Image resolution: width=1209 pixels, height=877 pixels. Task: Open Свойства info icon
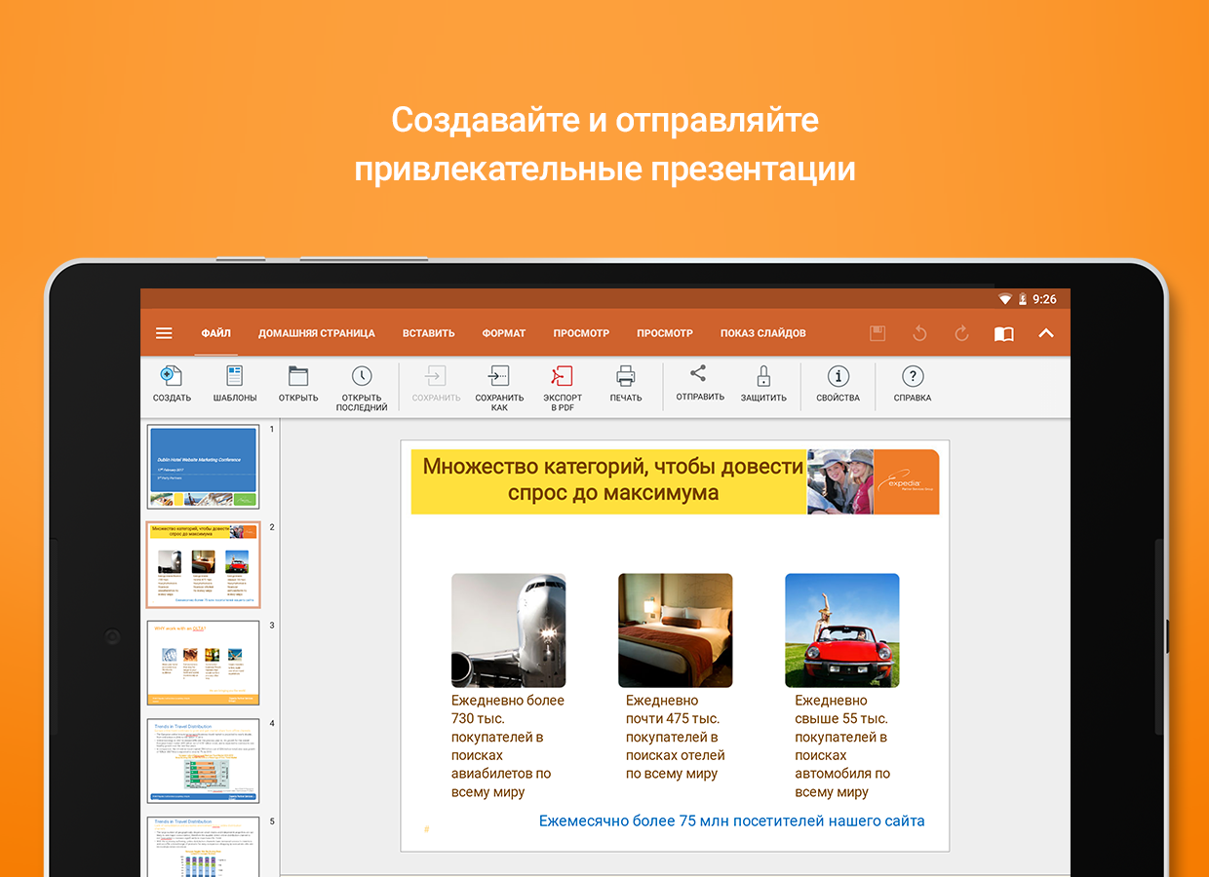point(838,376)
